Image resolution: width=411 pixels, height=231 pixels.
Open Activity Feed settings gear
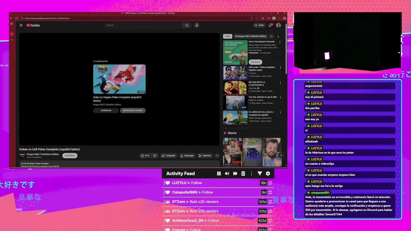coord(268,174)
